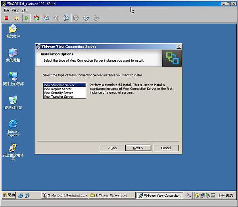The width and height of the screenshot is (238, 207).
Task: Open the View menu
Action: coord(15,10)
